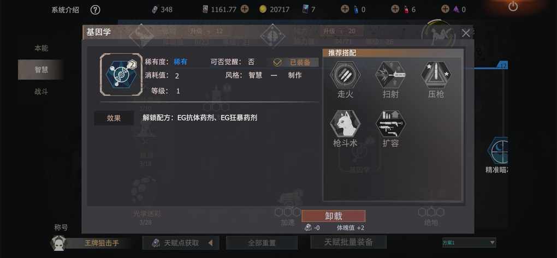Click the 天赋批量装备 batch equip button
557x258 pixels.
(348, 242)
